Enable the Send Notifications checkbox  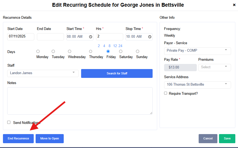click(9, 122)
